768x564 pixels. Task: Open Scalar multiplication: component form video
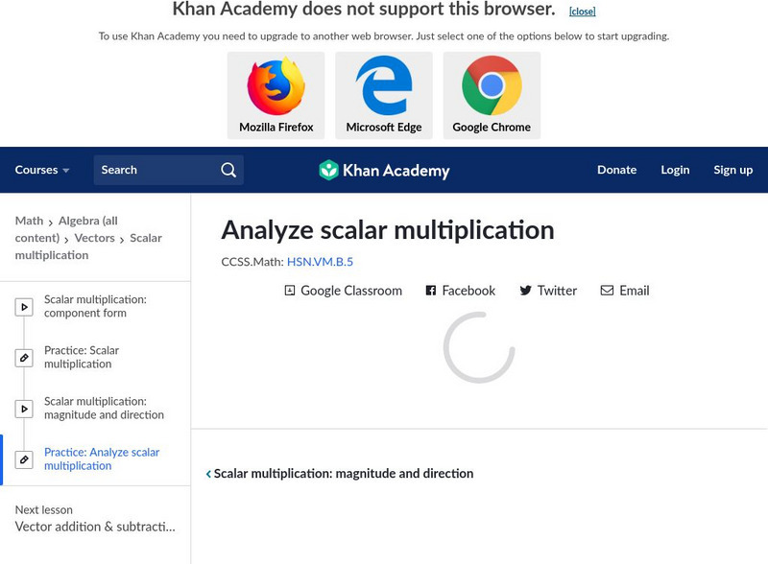[95, 306]
